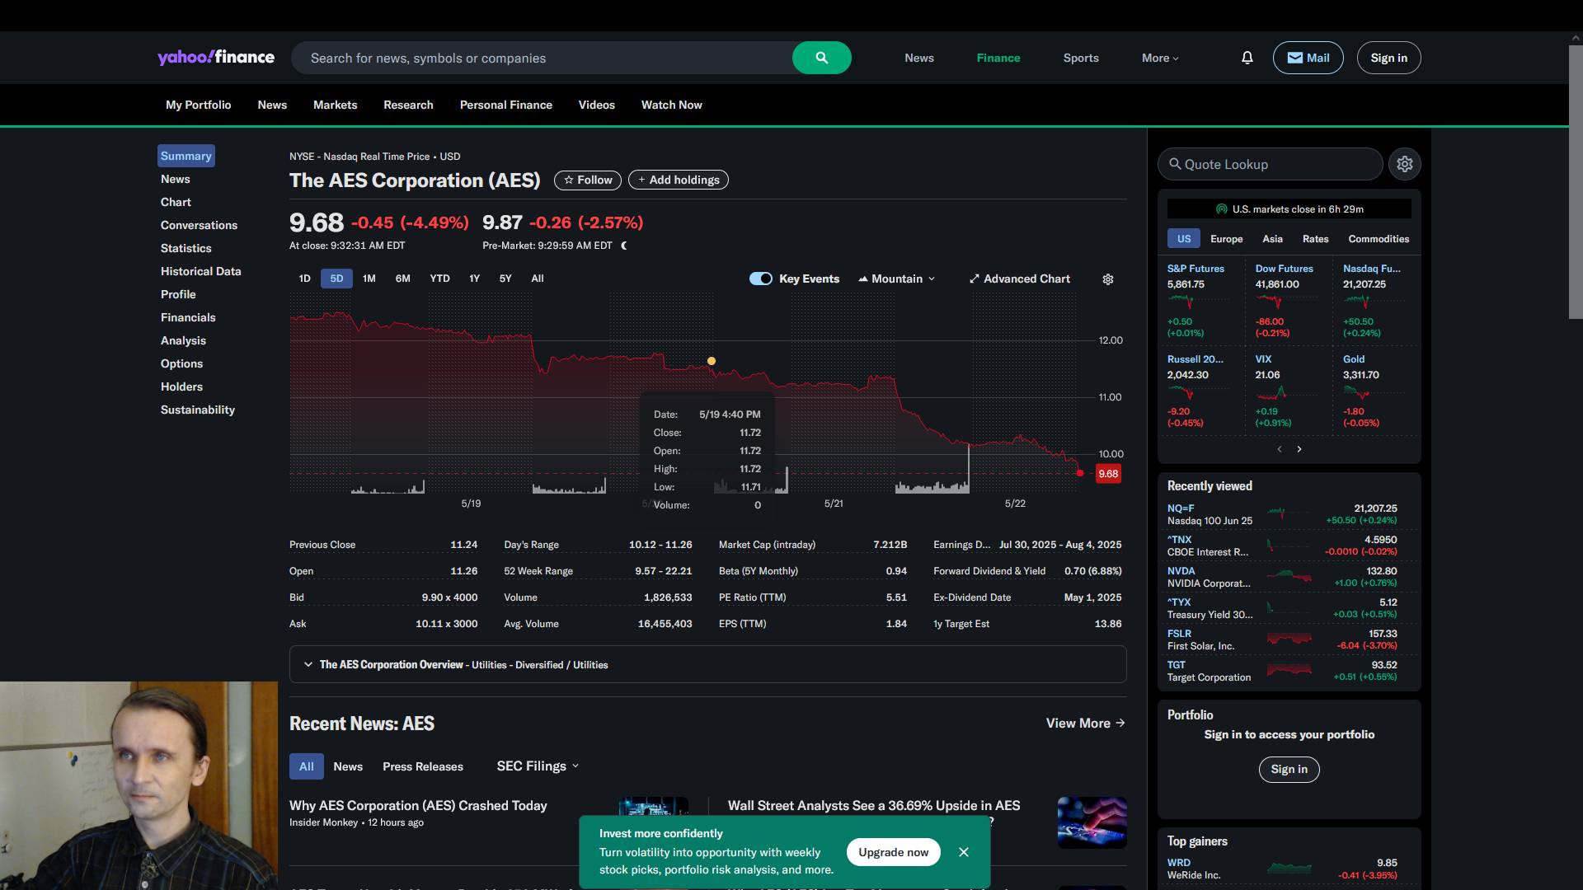Open Advanced Chart expand icon
Screen dimensions: 1583x890
point(974,279)
